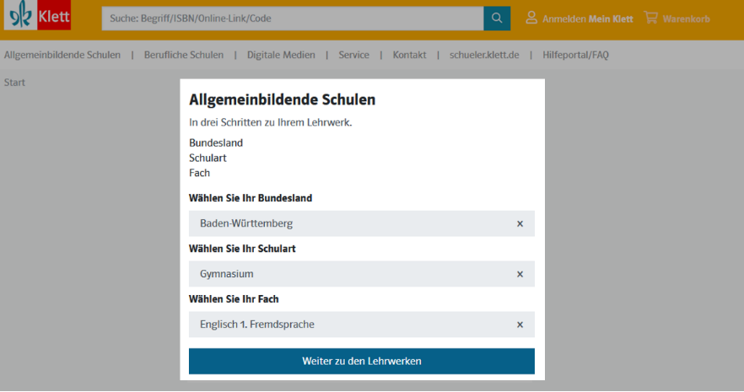Open the Allgemeinbildende Schulen menu

tap(62, 55)
